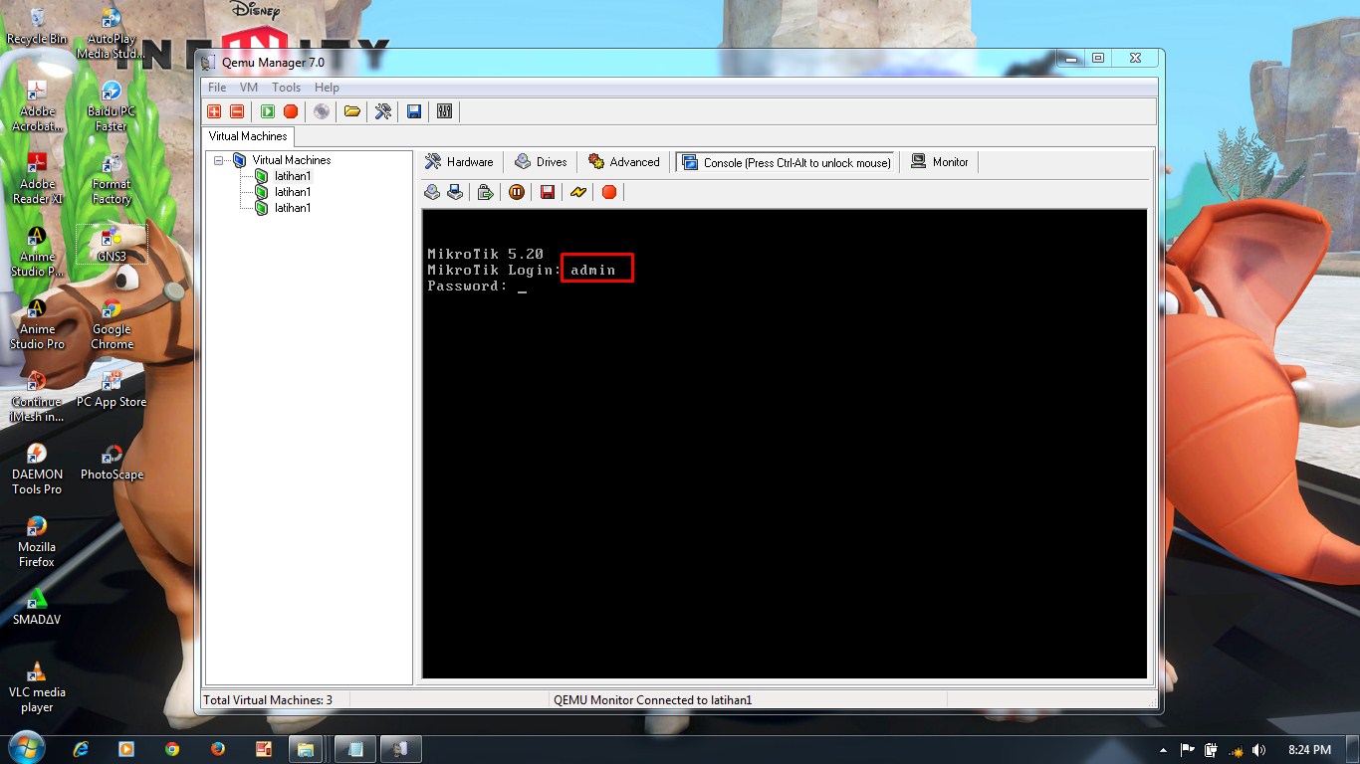Click the yellow lightning icon in console toolbar

point(578,192)
